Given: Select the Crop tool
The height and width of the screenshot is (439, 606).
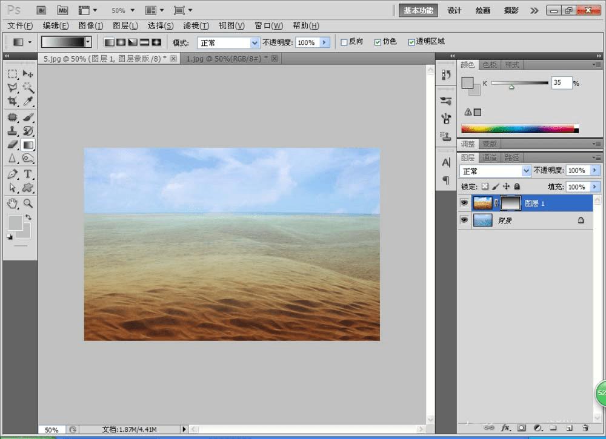Looking at the screenshot, I should [12, 101].
